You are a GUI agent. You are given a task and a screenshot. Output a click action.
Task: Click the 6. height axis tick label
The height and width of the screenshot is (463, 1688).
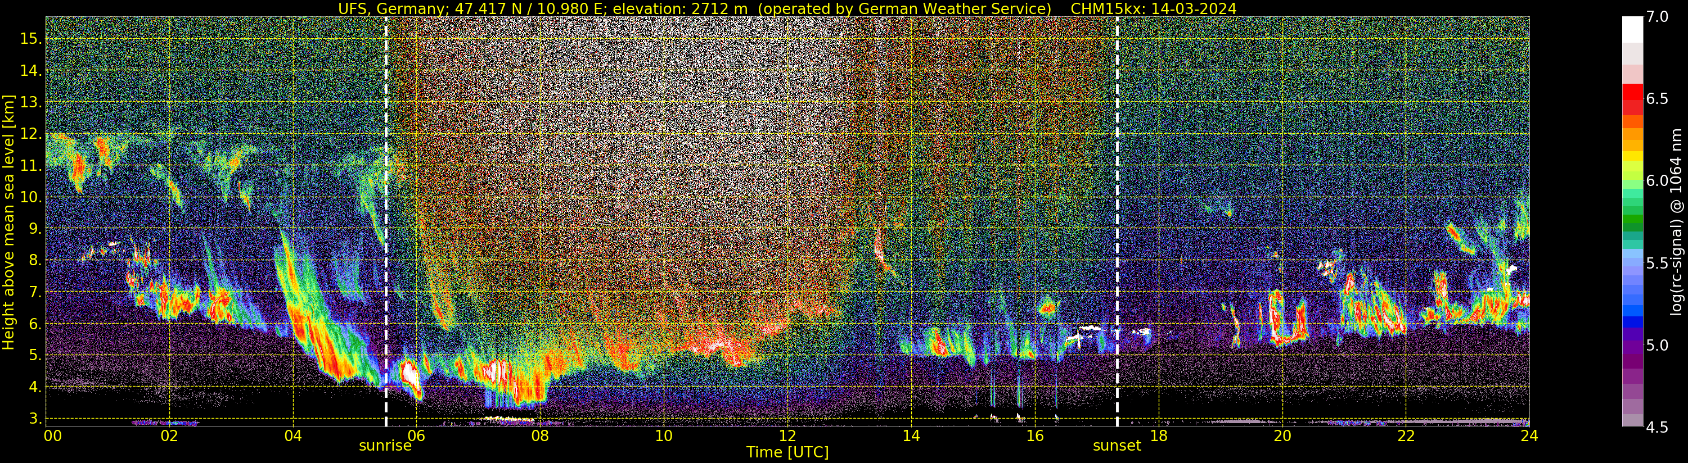point(35,324)
